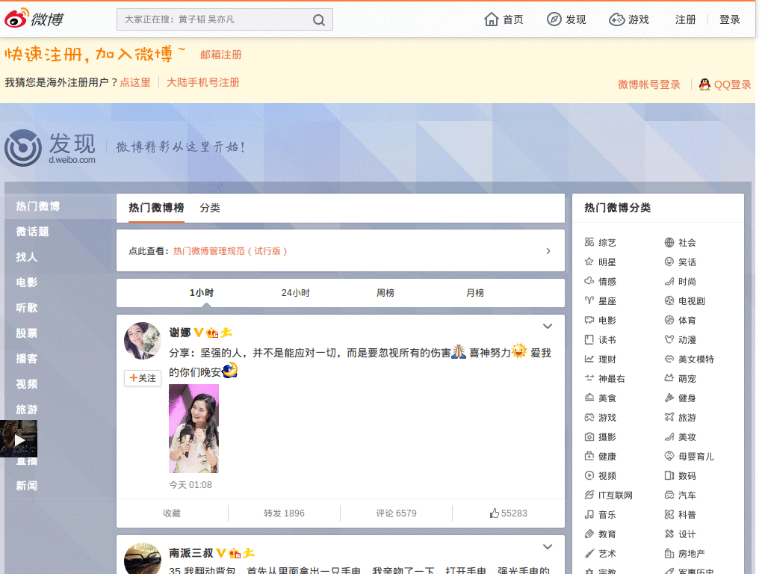The image size is (765, 574).
Task: Select the 数码 category icon
Action: [x=669, y=475]
